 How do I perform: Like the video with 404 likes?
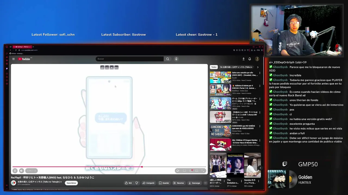tap(128, 183)
